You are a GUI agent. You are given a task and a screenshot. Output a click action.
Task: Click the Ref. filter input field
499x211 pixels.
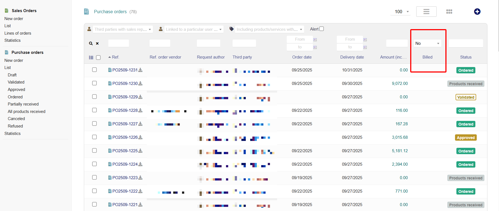(x=118, y=43)
